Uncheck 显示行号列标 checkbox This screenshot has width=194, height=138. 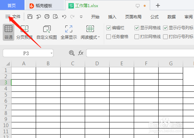[x=165, y=28]
